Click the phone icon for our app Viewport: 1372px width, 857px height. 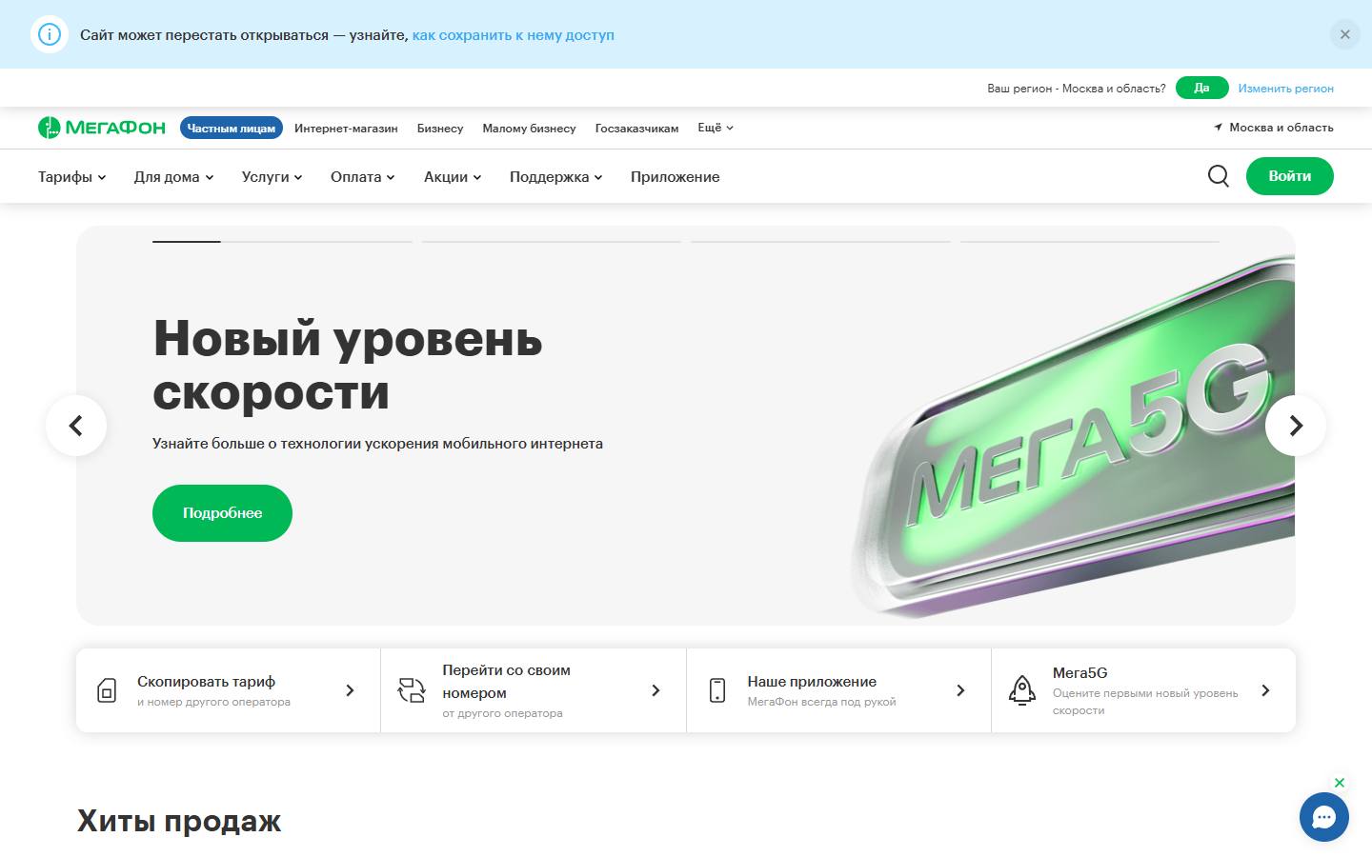[x=717, y=690]
